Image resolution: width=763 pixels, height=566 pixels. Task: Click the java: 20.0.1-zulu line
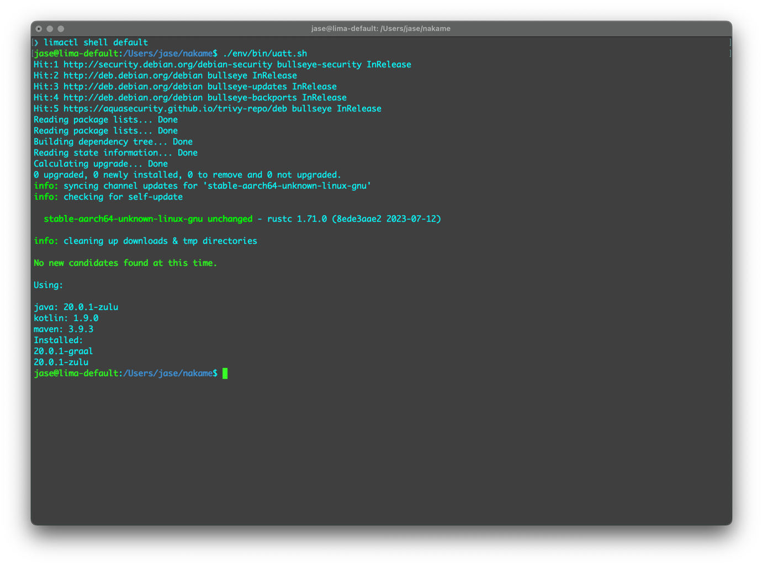[76, 307]
